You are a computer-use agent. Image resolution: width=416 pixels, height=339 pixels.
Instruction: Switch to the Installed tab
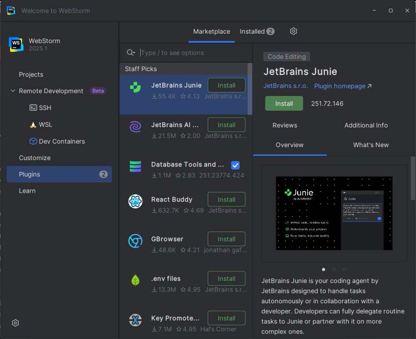tap(257, 32)
